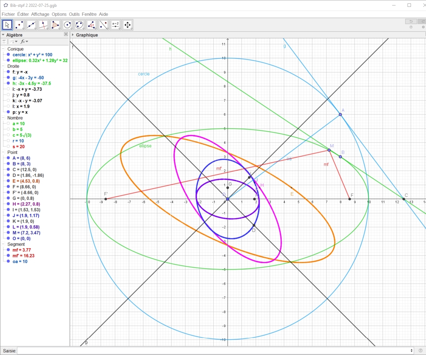Select the Circle with center tool

click(x=67, y=25)
